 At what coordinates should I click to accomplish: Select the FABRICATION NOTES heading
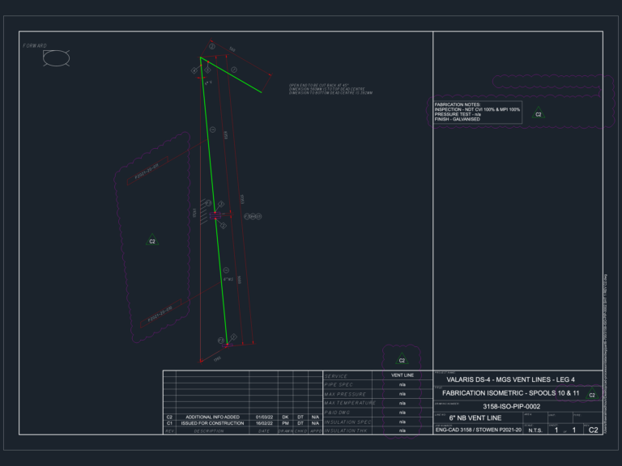458,104
